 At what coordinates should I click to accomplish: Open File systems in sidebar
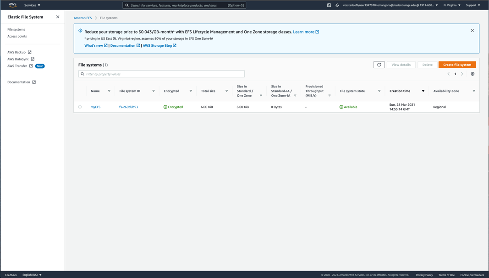click(x=16, y=29)
